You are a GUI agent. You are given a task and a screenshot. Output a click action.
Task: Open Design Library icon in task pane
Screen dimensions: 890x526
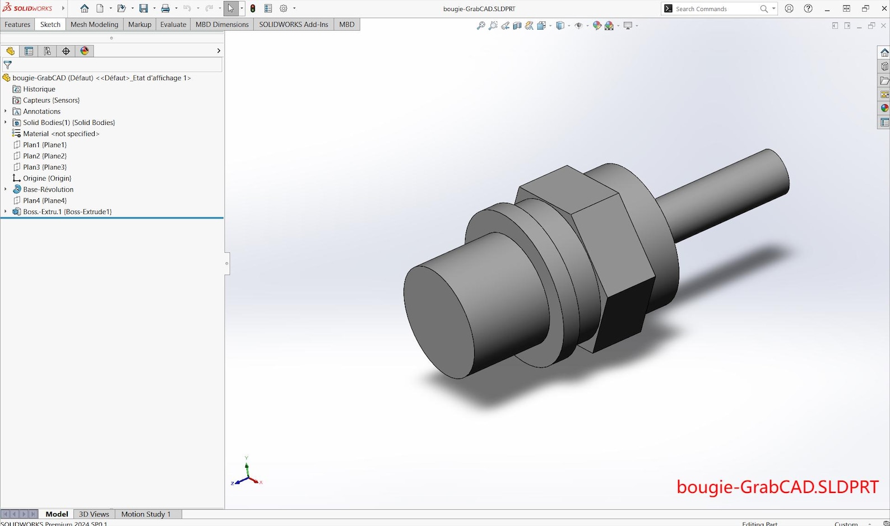tap(884, 67)
